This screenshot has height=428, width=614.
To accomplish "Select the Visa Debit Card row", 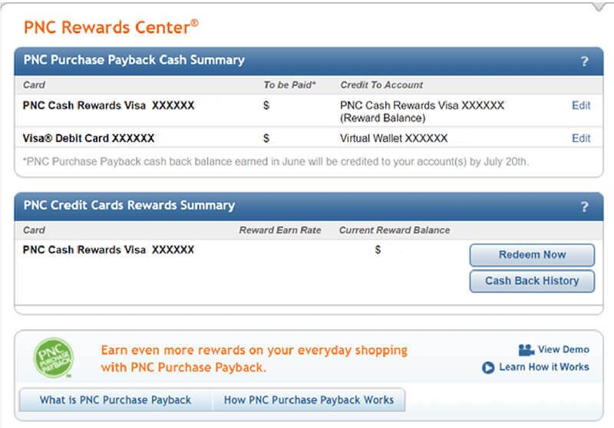I will coord(88,138).
